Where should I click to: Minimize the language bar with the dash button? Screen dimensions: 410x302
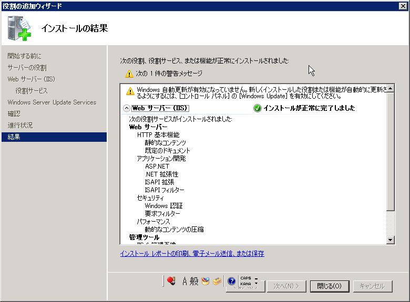(x=257, y=278)
